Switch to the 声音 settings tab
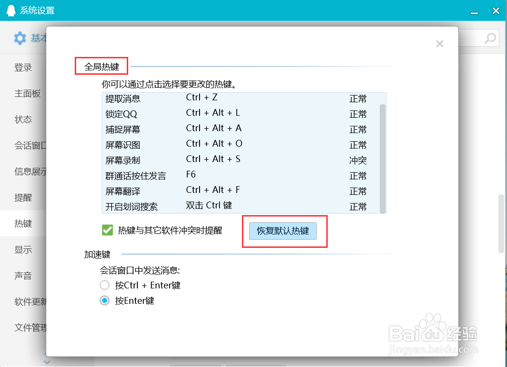This screenshot has width=507, height=367. click(x=23, y=275)
